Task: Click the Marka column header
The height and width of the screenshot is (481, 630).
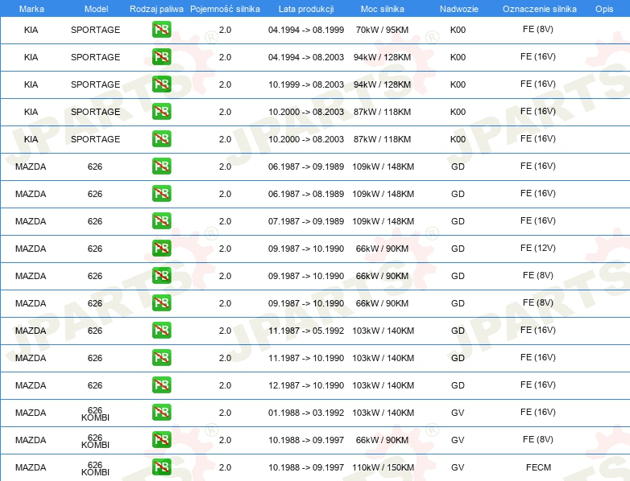Action: 31,9
